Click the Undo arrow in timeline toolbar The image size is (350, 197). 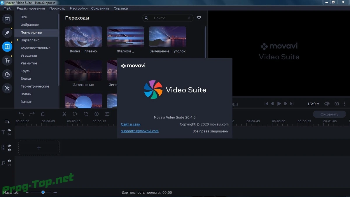pyautogui.click(x=21, y=114)
